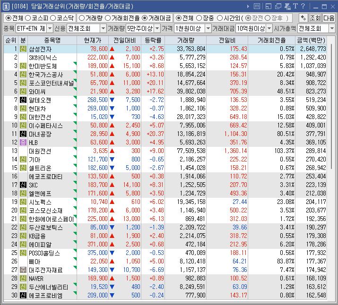Click the black 신 badge on 마녀공장 row
The height and width of the screenshot is (305, 338).
pyautogui.click(x=23, y=134)
